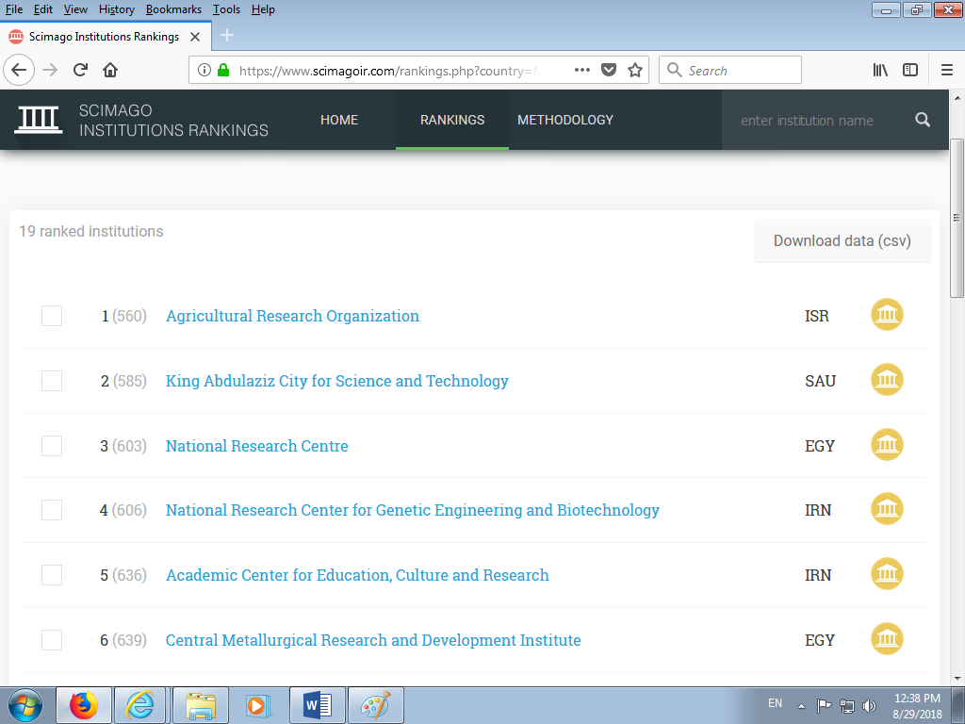The image size is (965, 724).
Task: Open the Firefox hamburger menu
Action: click(x=946, y=70)
